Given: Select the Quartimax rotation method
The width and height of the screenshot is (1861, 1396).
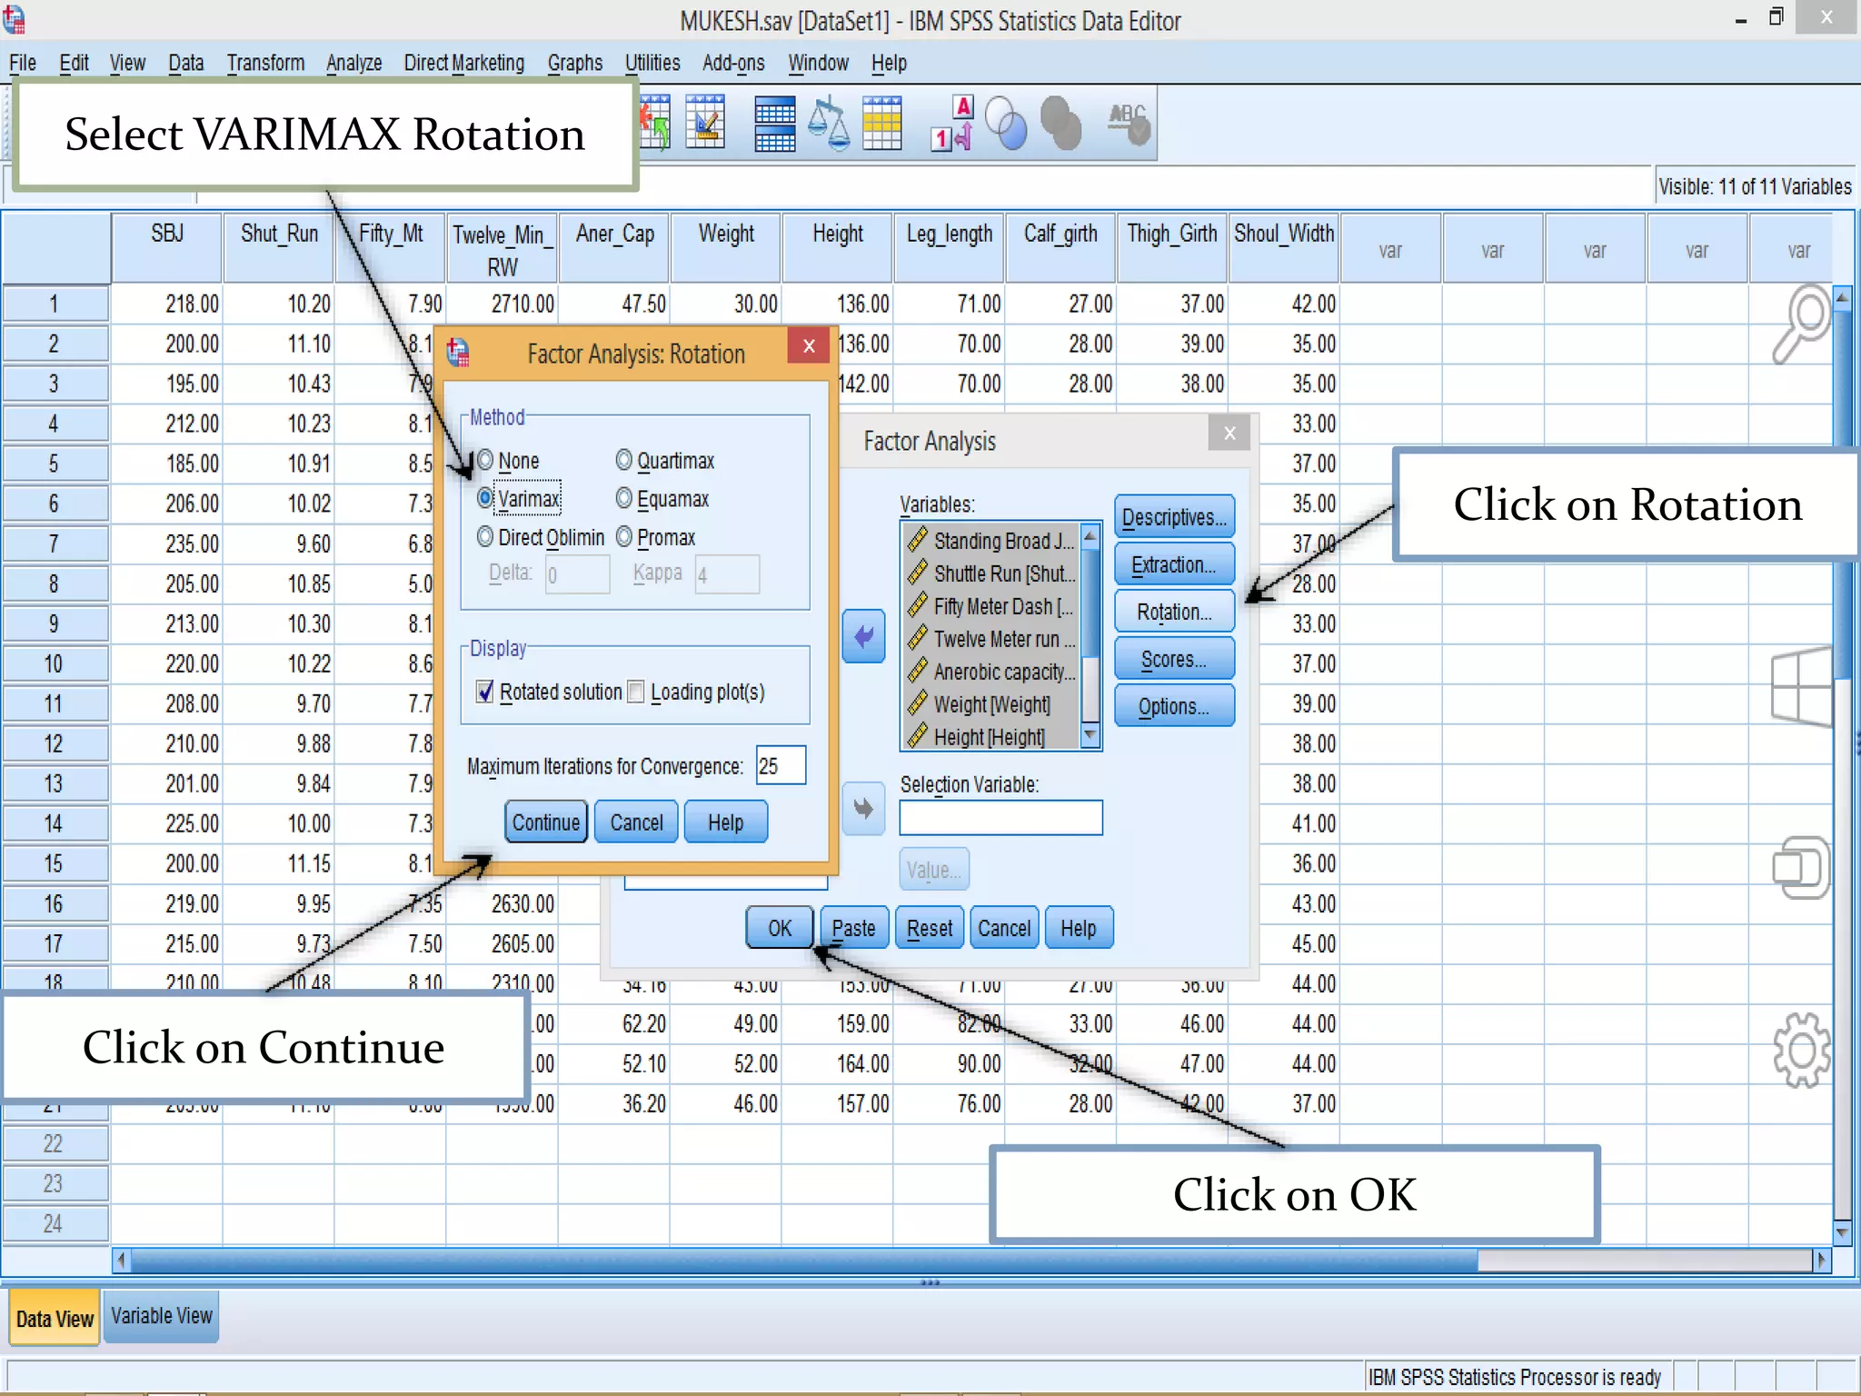Looking at the screenshot, I should tap(623, 460).
